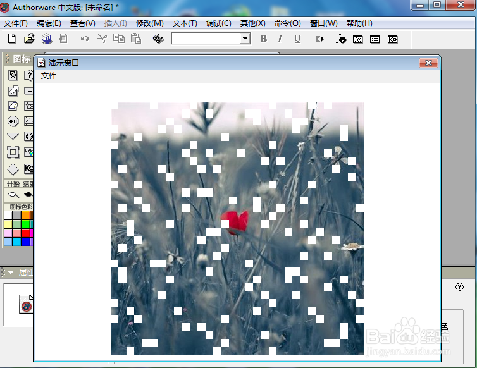
Task: Choose the red icon color swatch
Action: point(25,233)
